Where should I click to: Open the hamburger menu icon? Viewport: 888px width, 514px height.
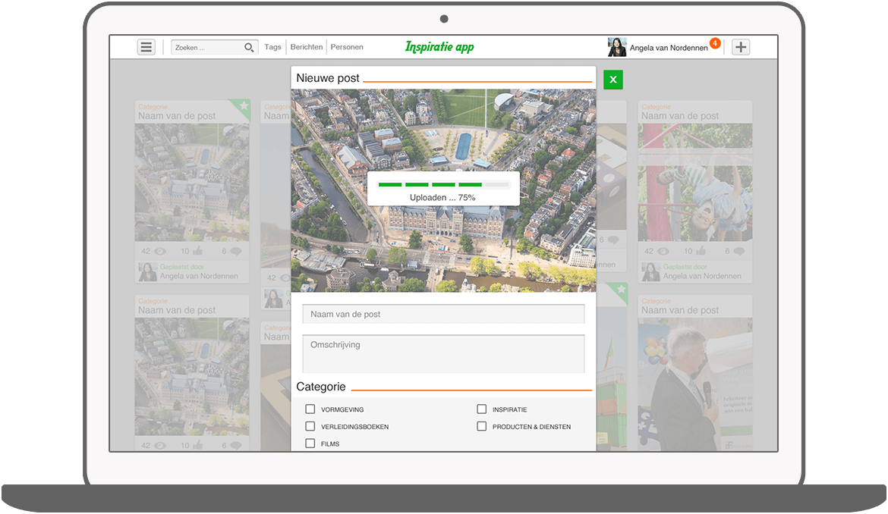pyautogui.click(x=146, y=47)
